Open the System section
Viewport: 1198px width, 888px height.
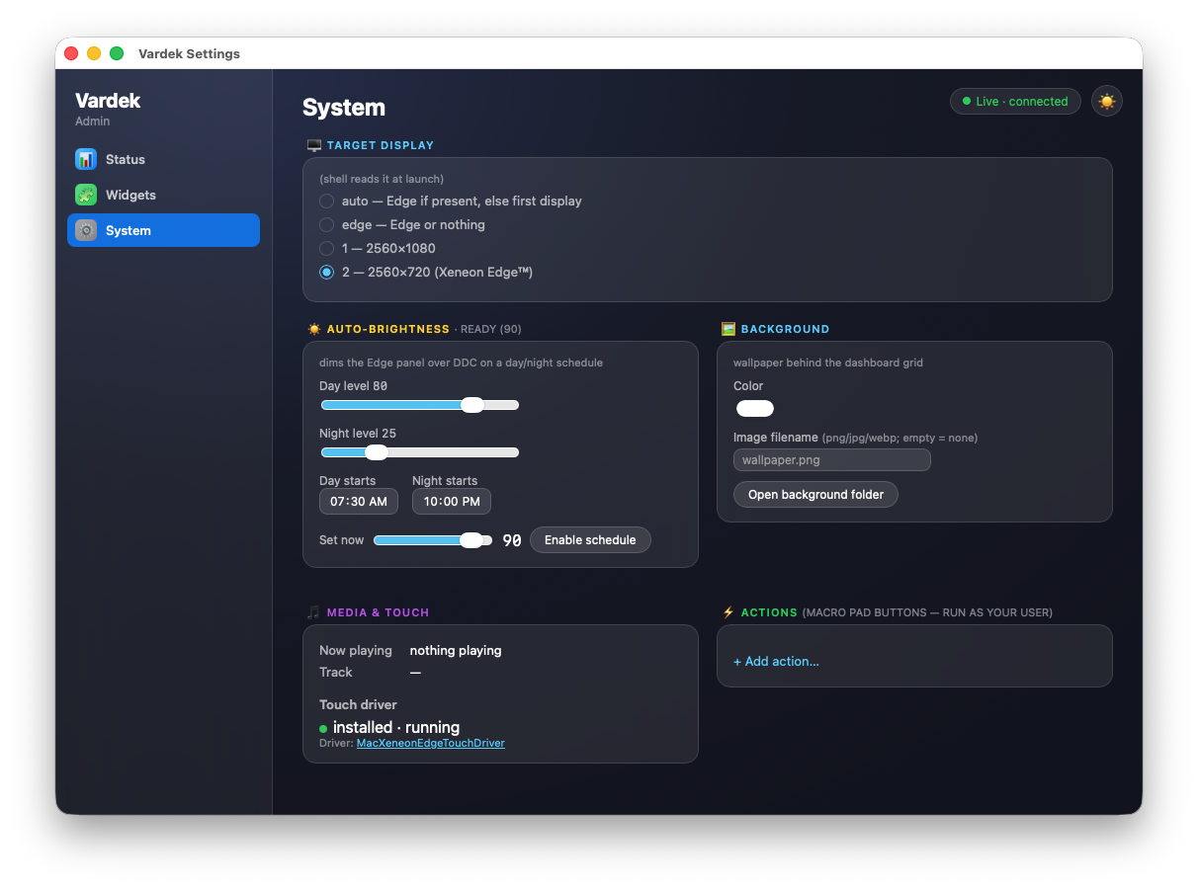point(163,230)
